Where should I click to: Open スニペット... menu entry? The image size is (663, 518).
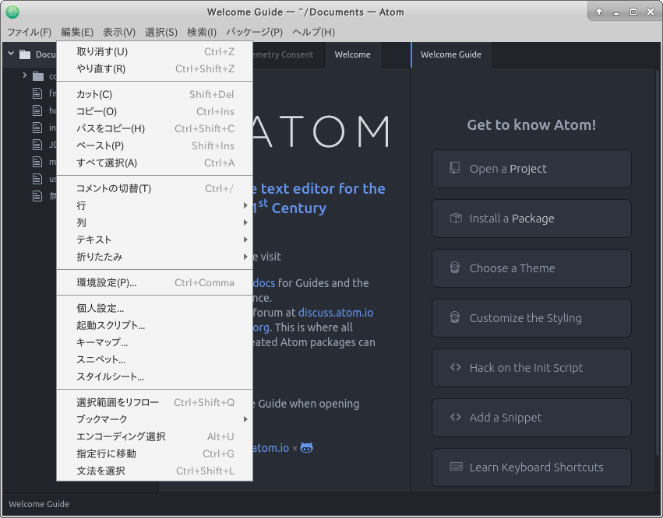(x=154, y=359)
